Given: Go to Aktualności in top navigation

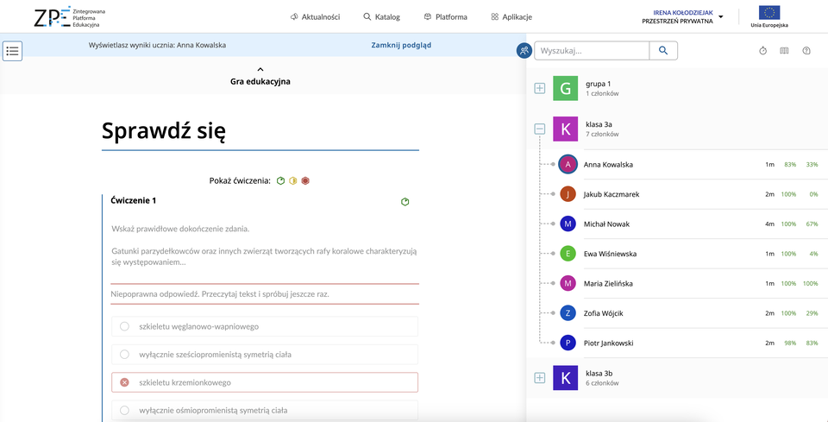Looking at the screenshot, I should click(315, 16).
